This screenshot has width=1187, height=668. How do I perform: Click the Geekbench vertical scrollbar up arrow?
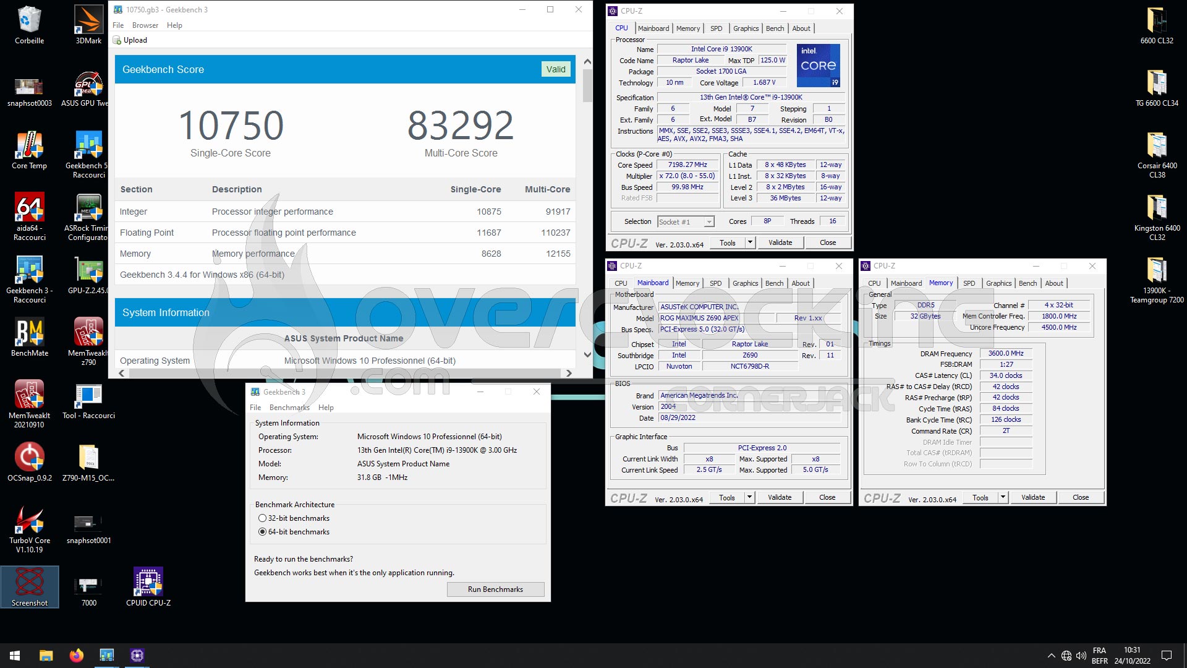[x=587, y=62]
